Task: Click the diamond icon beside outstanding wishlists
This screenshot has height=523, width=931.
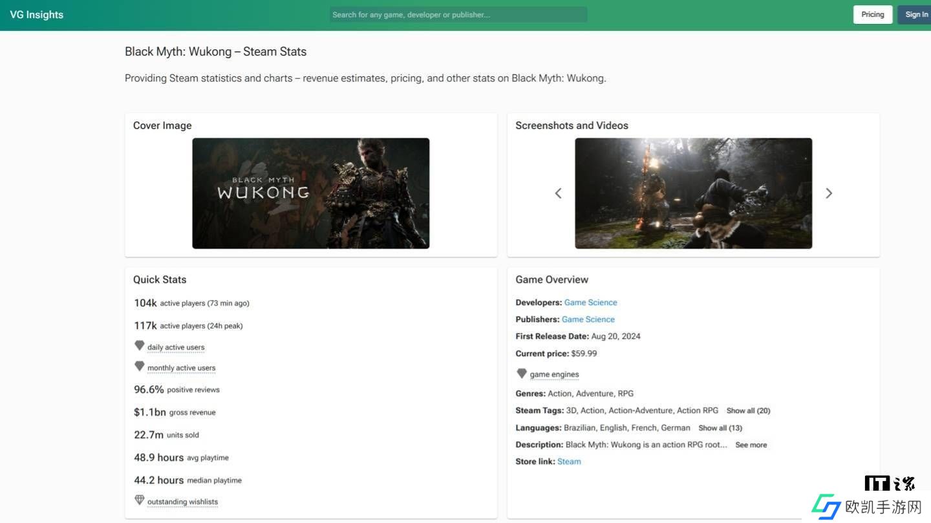Action: (x=139, y=500)
